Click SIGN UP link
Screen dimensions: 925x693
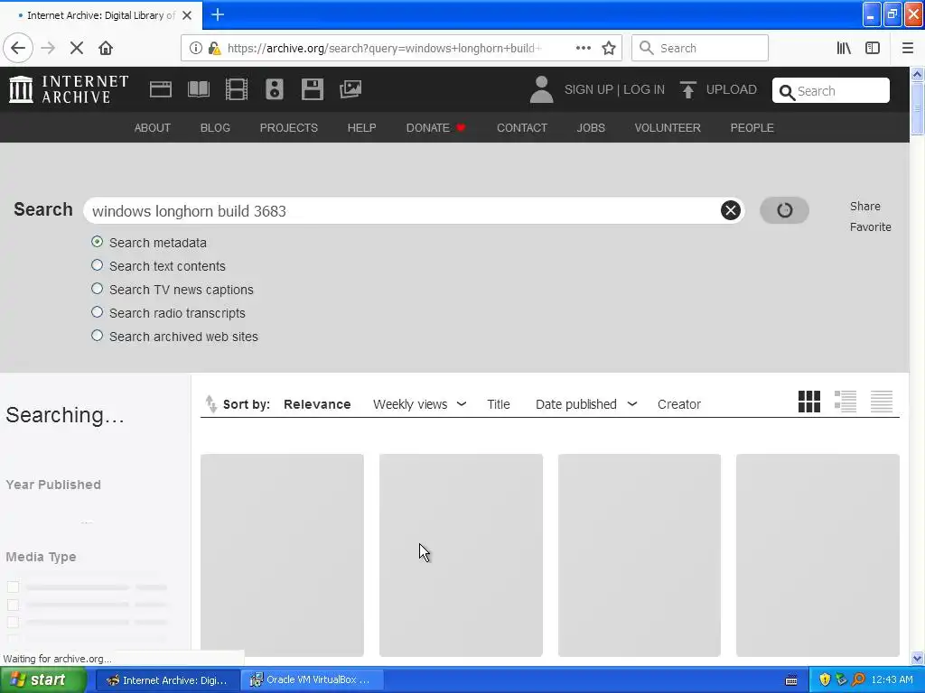[x=588, y=89]
